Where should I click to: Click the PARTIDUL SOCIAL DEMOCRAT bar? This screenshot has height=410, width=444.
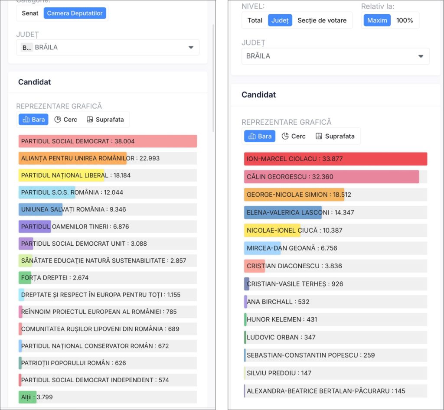click(108, 141)
